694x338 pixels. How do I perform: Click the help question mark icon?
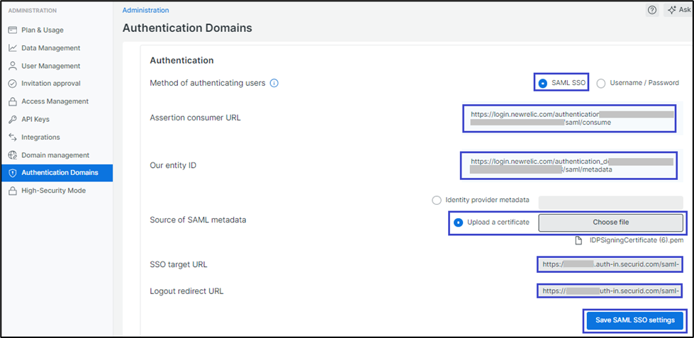click(x=651, y=10)
